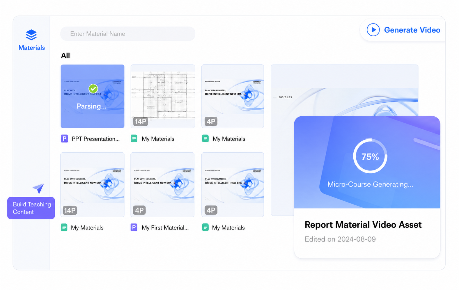Screen dimensions: 459x290
Task: Click the green document icon under top-row 4P thumbnail
Action: pyautogui.click(x=205, y=138)
